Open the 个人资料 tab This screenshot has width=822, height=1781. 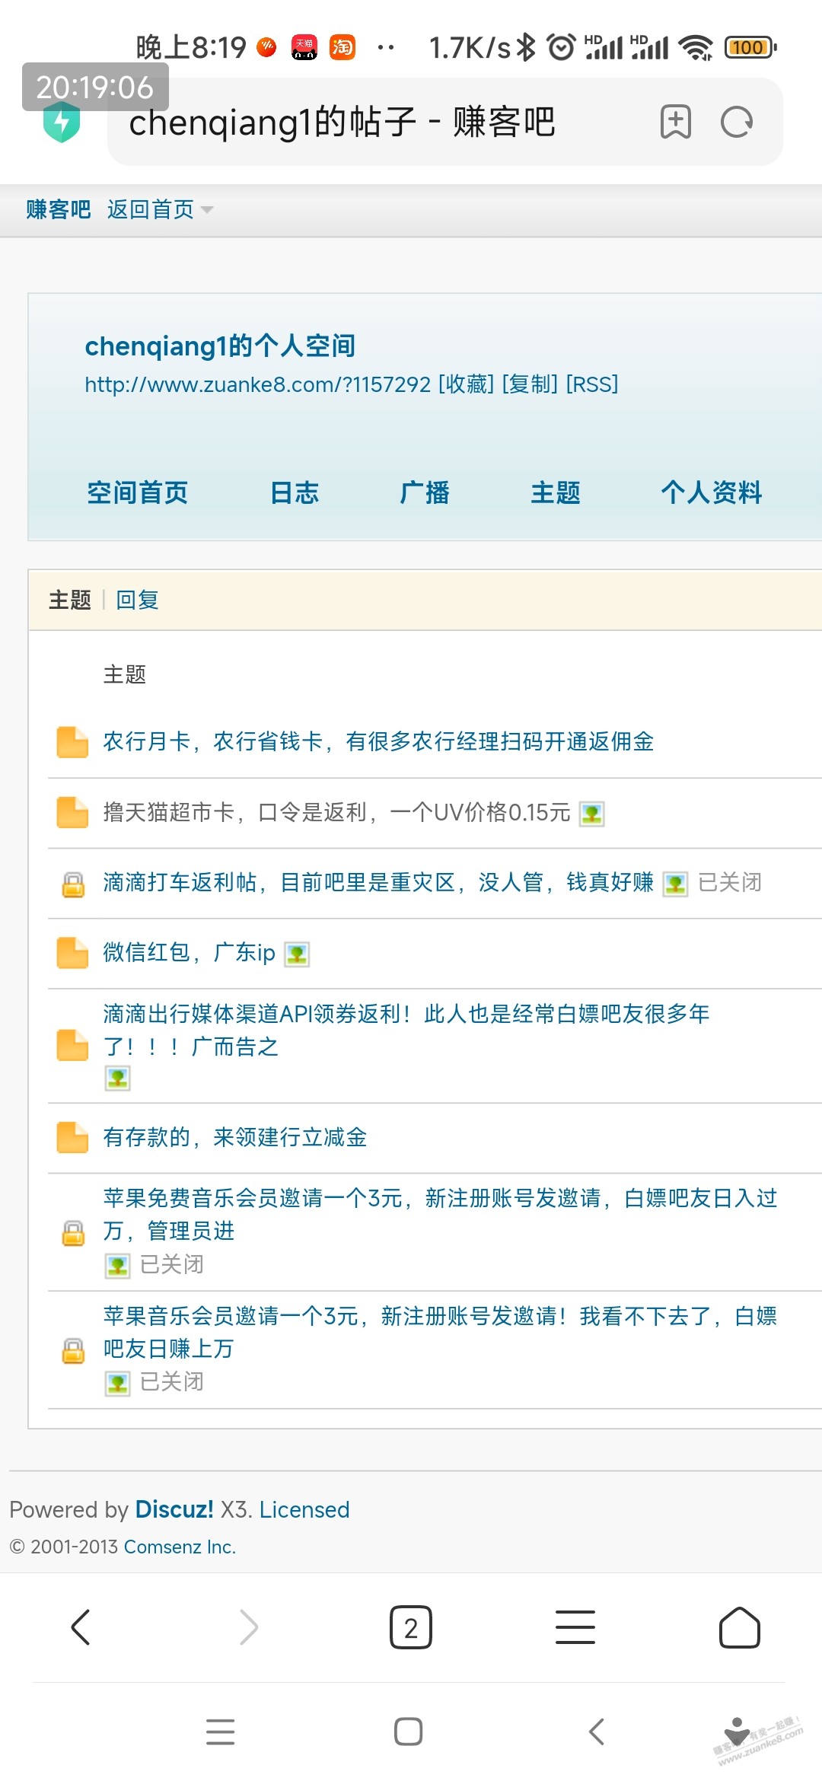pos(712,492)
